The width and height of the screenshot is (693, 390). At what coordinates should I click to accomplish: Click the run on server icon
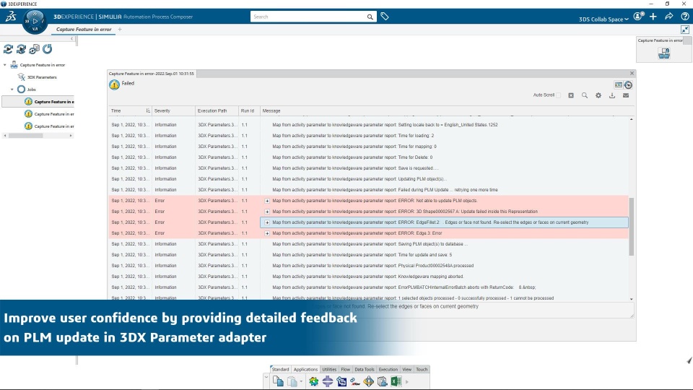click(34, 49)
